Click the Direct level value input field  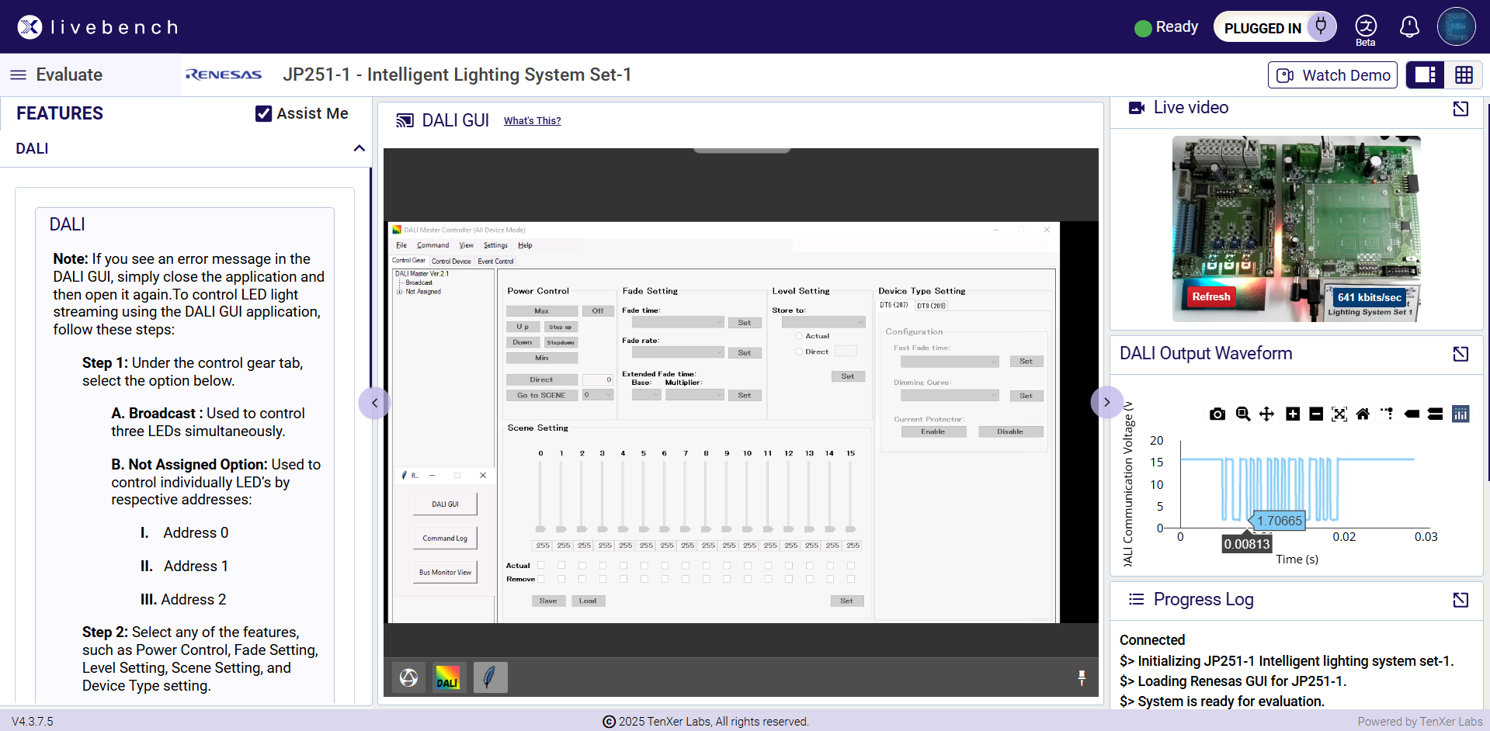point(598,379)
